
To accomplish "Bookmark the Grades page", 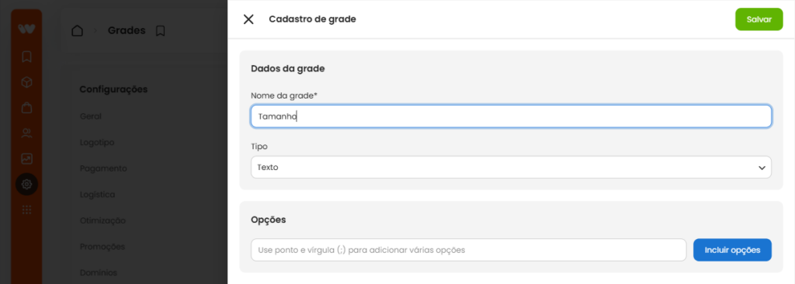I will 160,31.
